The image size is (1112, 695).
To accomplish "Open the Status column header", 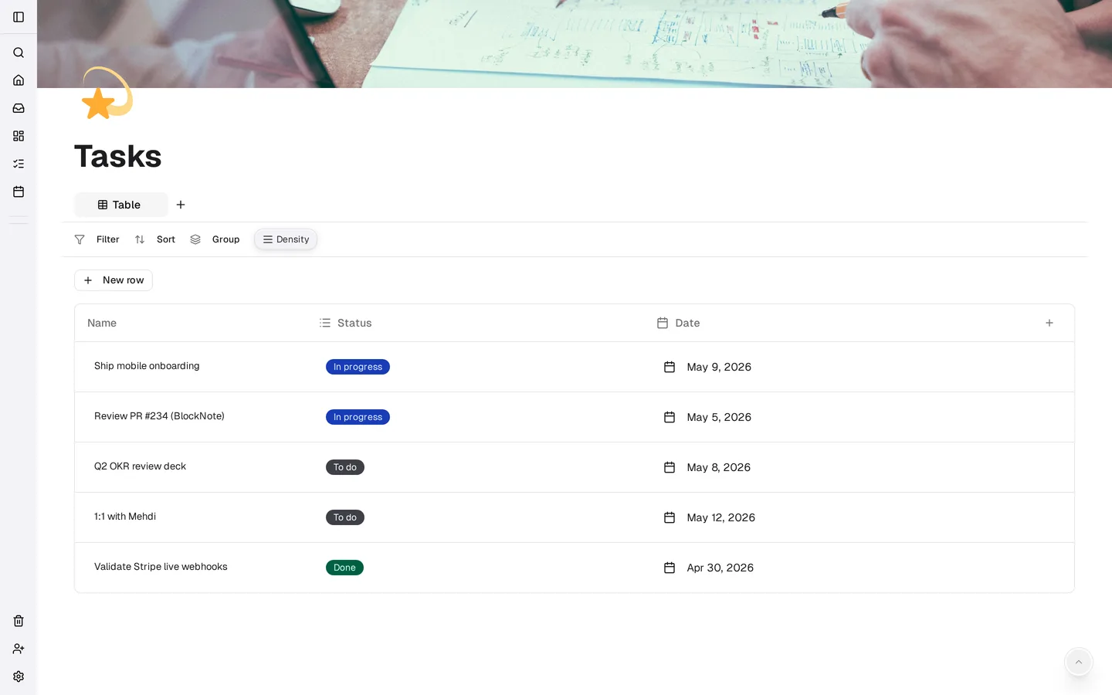I will 346,323.
